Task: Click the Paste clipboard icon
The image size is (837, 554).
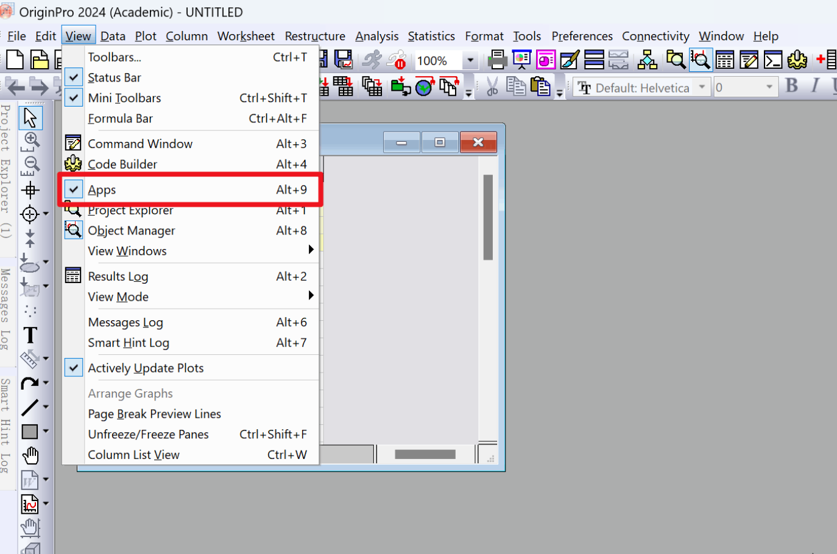Action: [540, 86]
